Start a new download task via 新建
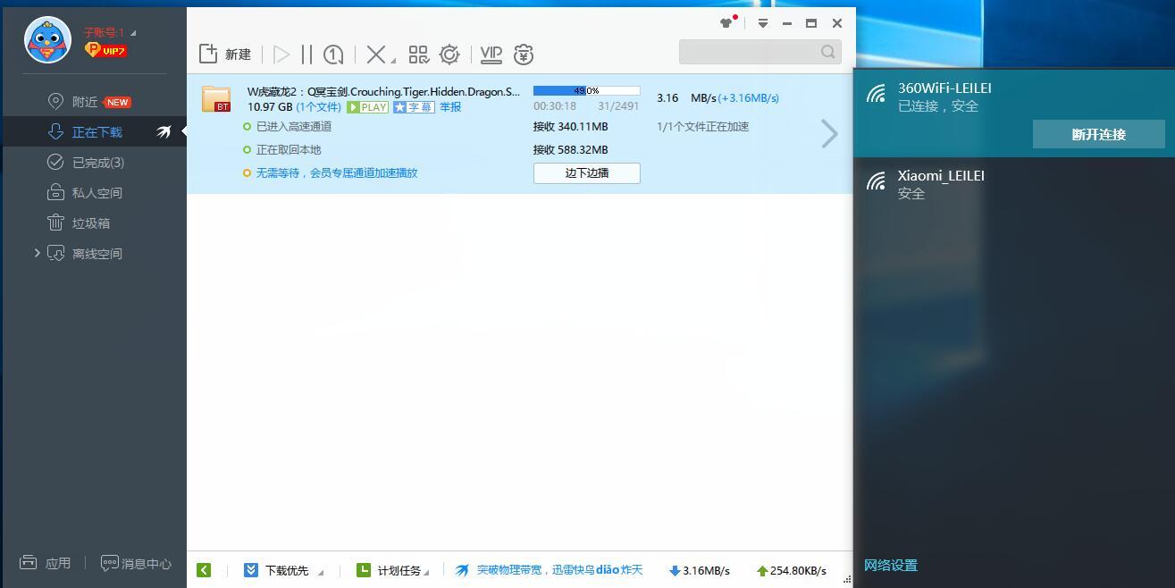This screenshot has width=1175, height=588. coord(224,53)
